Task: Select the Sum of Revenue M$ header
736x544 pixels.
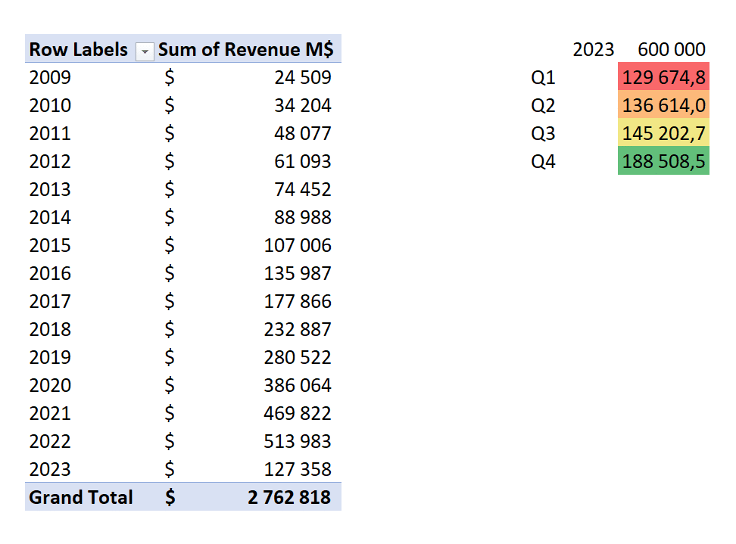Action: pos(248,48)
